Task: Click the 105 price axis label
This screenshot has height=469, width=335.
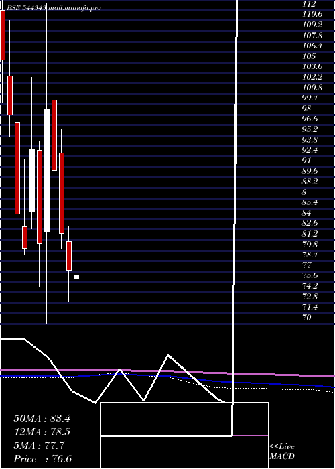Action: point(309,56)
